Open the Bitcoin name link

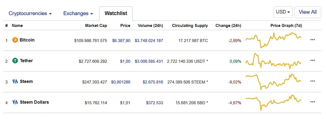click(x=27, y=40)
